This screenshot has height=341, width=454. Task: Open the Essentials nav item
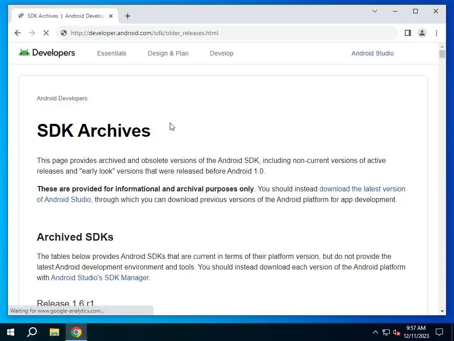tap(111, 53)
